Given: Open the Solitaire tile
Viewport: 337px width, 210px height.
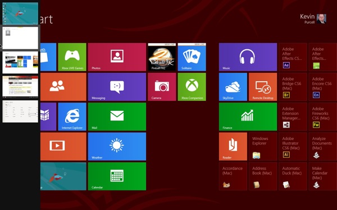Looking at the screenshot, I should [192, 57].
